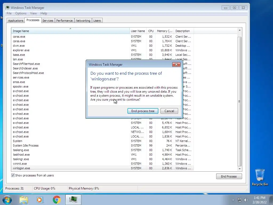Viewport: 273px width, 205px height.
Task: Sort by the Description column header
Action: coord(184,31)
